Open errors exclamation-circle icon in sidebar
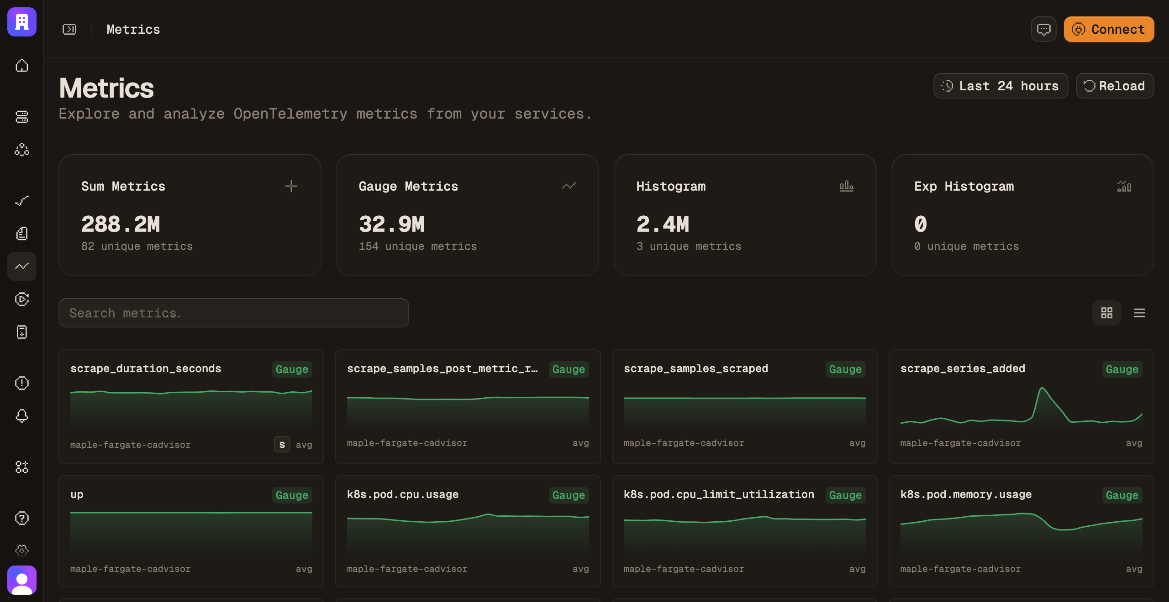Image resolution: width=1169 pixels, height=602 pixels. [22, 383]
